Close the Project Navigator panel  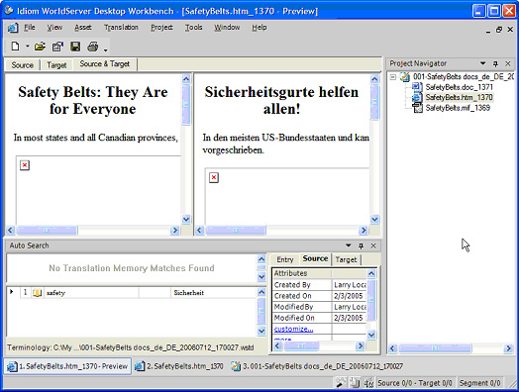[x=508, y=63]
